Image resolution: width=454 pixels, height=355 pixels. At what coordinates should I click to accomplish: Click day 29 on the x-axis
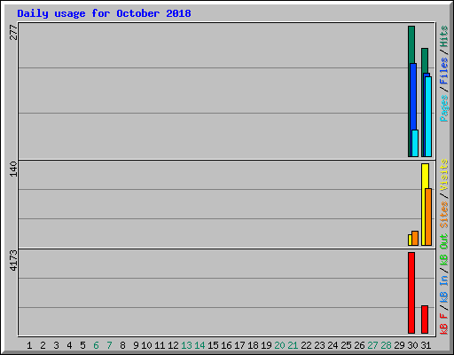(x=399, y=345)
